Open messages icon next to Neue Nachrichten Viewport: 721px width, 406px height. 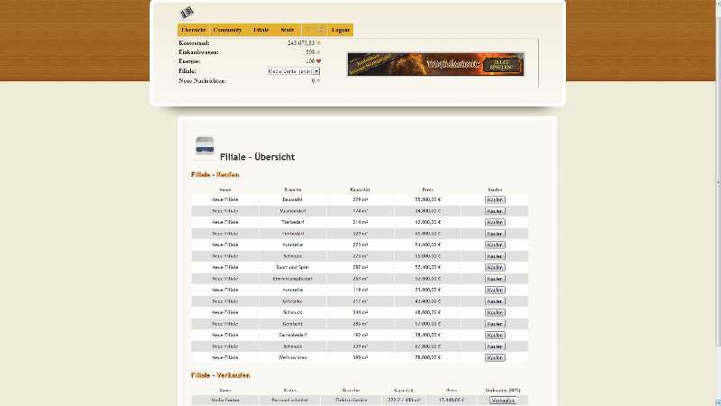click(x=319, y=80)
